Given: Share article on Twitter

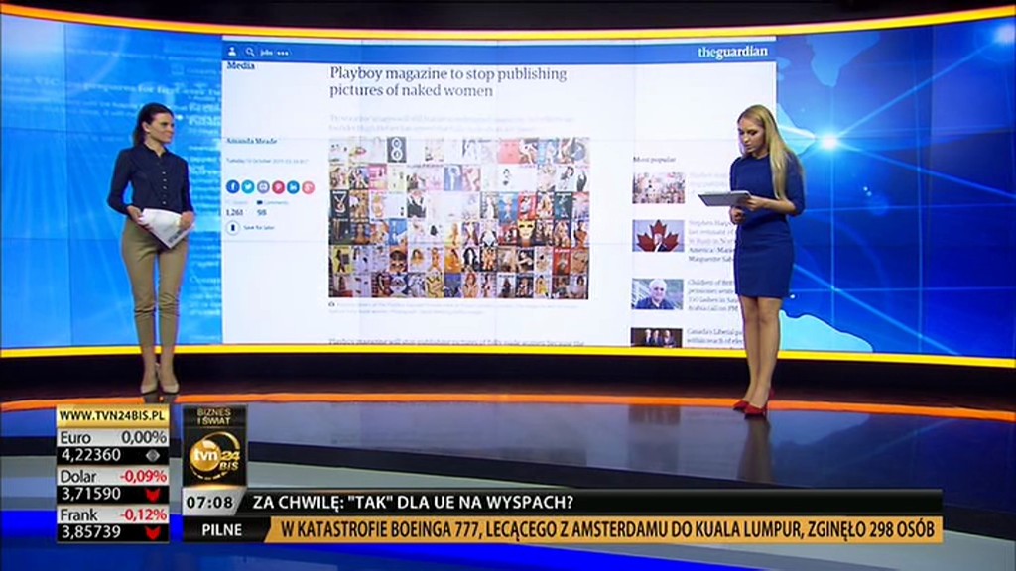Looking at the screenshot, I should click(x=247, y=187).
